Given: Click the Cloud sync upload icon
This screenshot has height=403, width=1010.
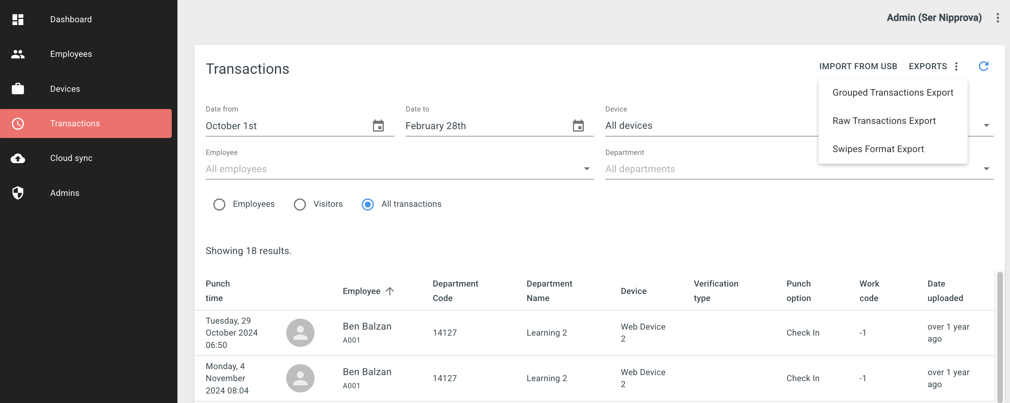Looking at the screenshot, I should (x=18, y=158).
